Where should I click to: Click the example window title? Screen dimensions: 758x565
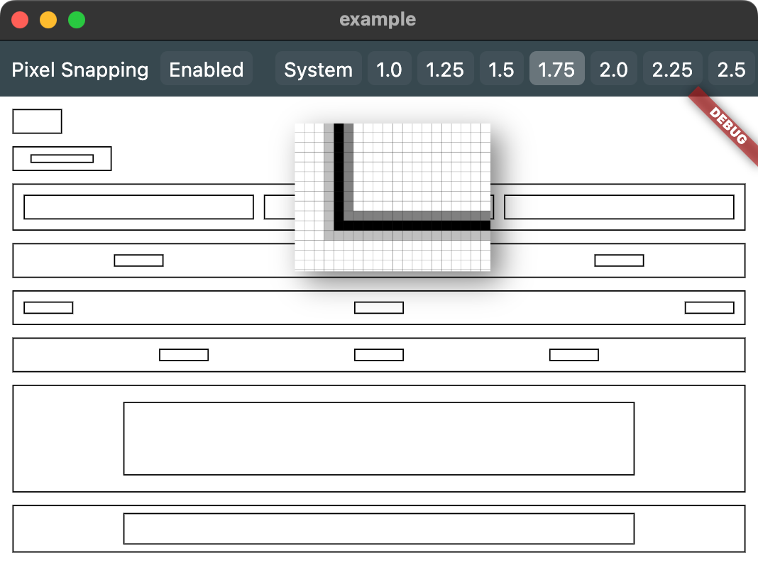pyautogui.click(x=378, y=20)
